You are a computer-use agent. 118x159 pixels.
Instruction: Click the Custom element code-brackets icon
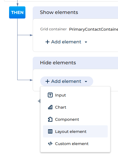click(x=50, y=144)
